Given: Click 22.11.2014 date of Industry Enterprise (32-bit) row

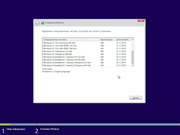Looking at the screenshot, I should 121,62.
